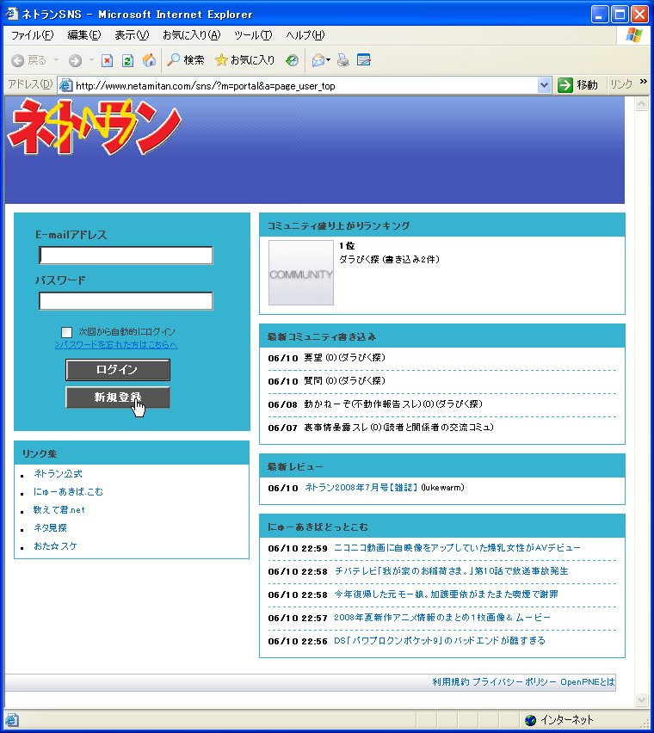Toggle the auto-login (次回から自動的にログイン) checkbox
Screen dimensions: 654x733
tap(66, 332)
